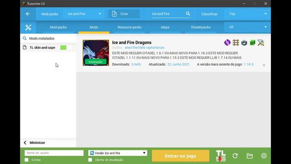Click the pickaxe and sword category icon
The width and height of the screenshot is (291, 164).
(261, 42)
